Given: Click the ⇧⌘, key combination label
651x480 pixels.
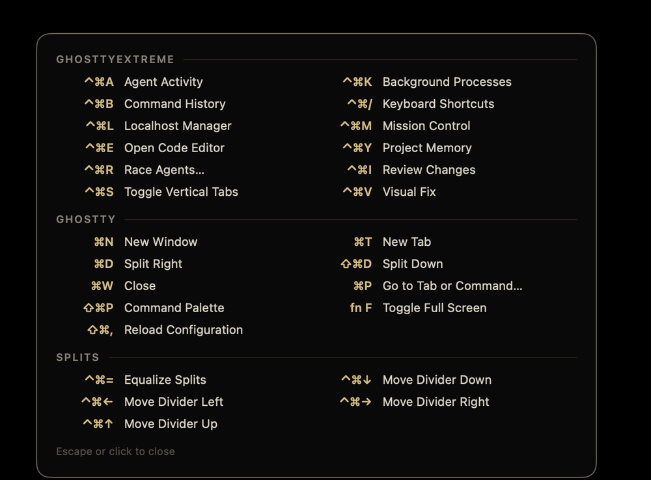Looking at the screenshot, I should click(x=100, y=330).
